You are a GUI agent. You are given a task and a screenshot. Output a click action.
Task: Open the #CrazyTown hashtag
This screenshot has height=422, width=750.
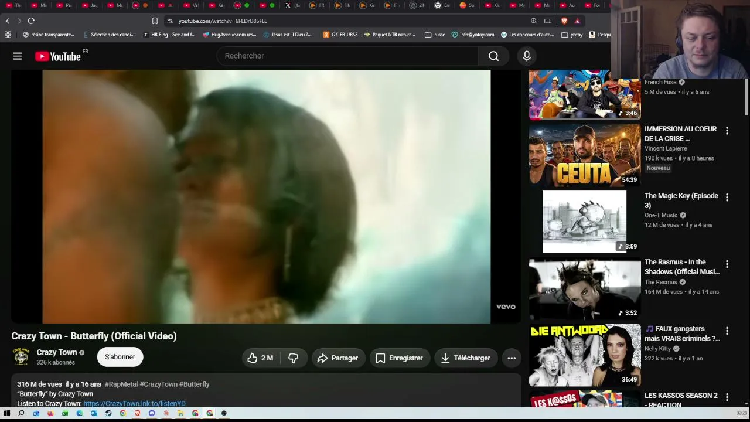[x=158, y=384]
